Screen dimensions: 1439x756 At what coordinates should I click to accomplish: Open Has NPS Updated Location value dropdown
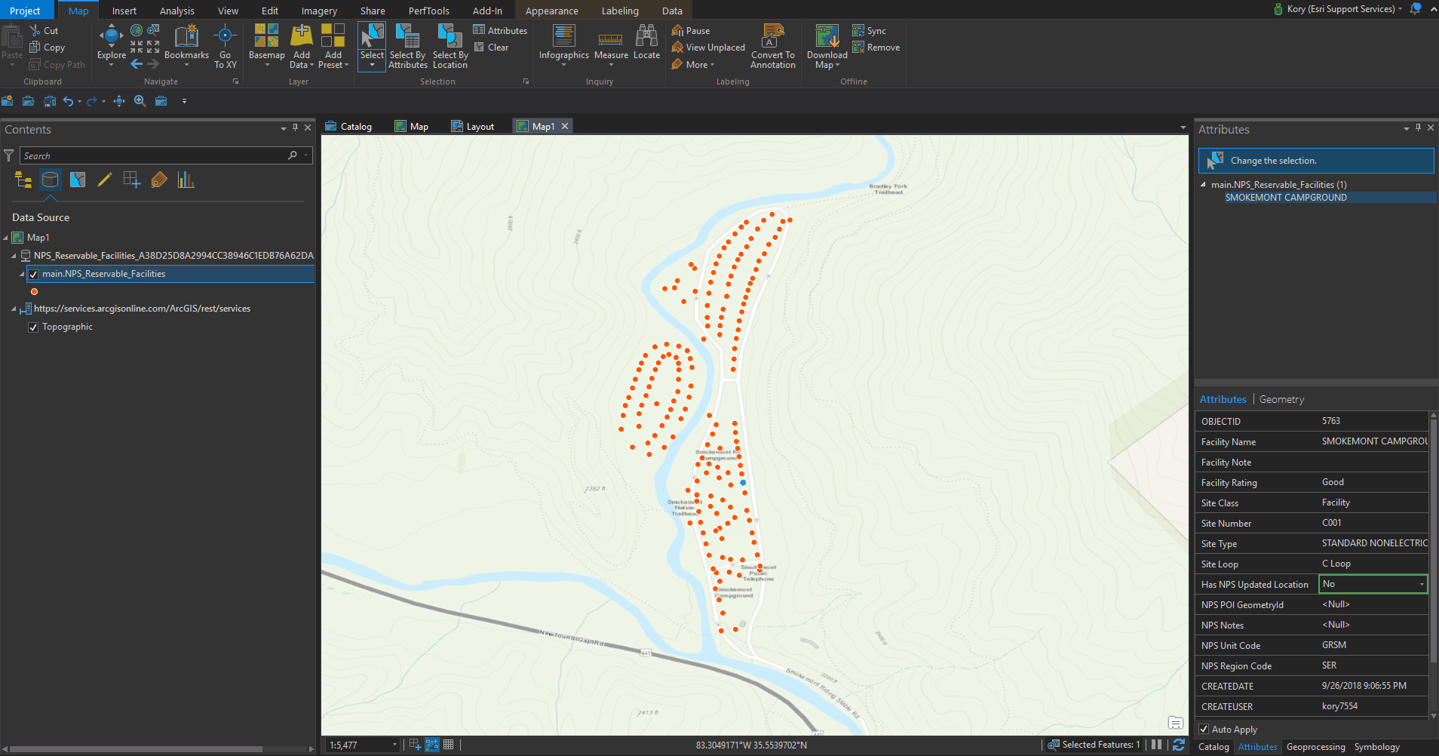[x=1422, y=584]
